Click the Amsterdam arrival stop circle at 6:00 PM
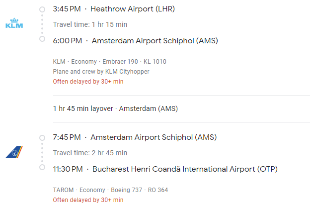Image resolution: width=310 pixels, height=210 pixels. coord(42,39)
